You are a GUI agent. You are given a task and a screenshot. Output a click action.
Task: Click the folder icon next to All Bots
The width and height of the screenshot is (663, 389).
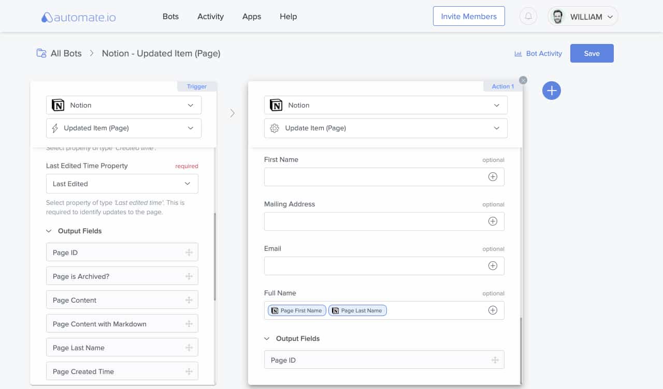[x=41, y=53]
